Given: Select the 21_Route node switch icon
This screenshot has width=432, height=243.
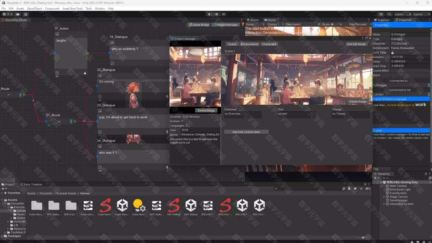Looking at the screenshot, I should pos(60,122).
